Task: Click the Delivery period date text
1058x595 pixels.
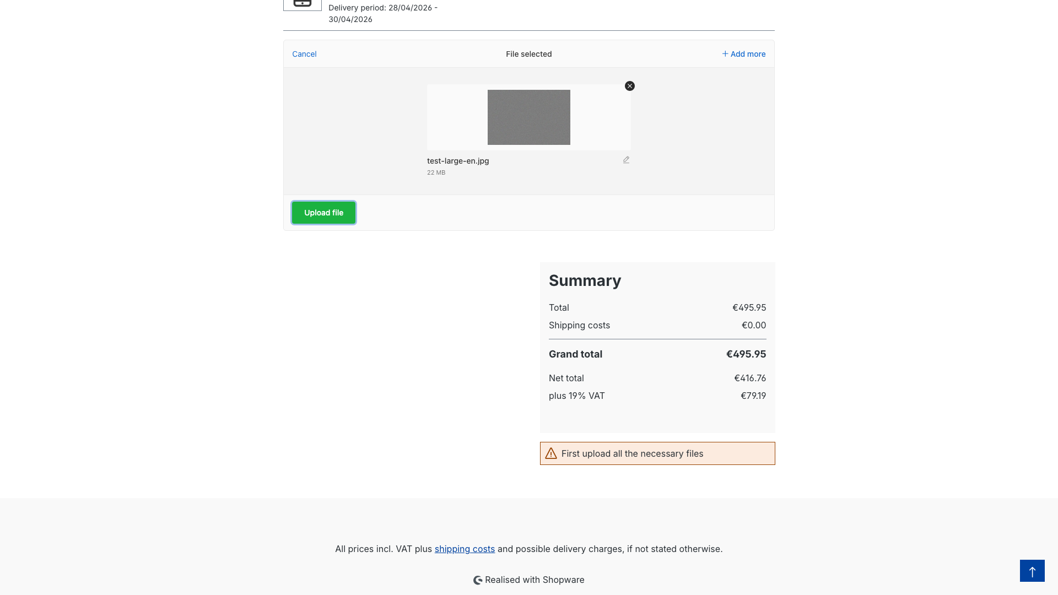Action: (383, 14)
